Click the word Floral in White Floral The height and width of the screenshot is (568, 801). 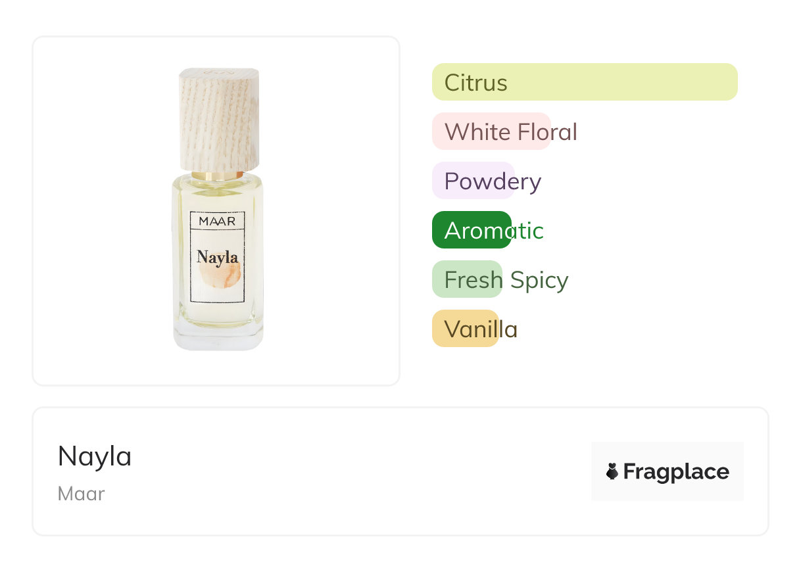tap(546, 131)
